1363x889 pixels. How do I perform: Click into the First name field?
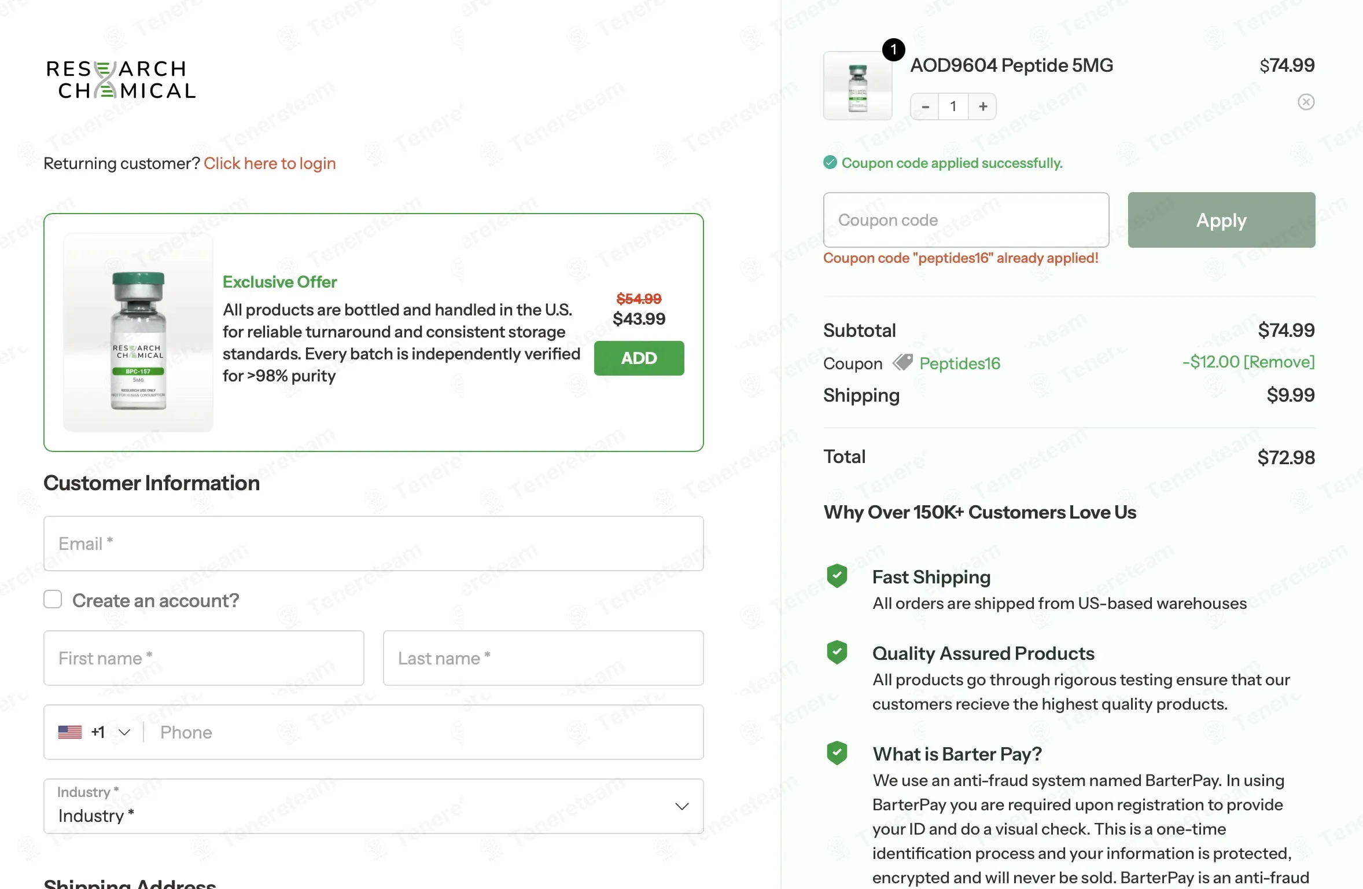tap(204, 658)
